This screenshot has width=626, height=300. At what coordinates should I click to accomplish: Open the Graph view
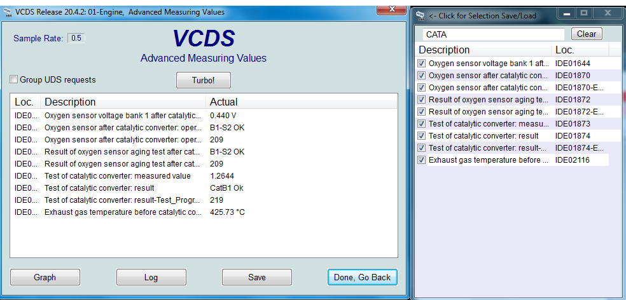[45, 277]
